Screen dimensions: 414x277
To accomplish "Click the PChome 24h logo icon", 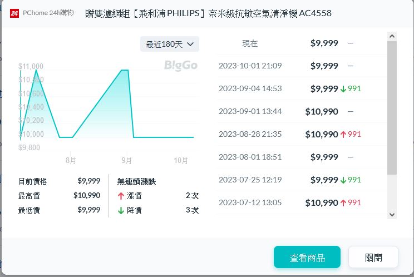I will click(15, 13).
